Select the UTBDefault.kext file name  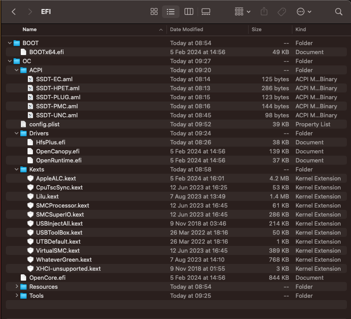click(x=58, y=241)
